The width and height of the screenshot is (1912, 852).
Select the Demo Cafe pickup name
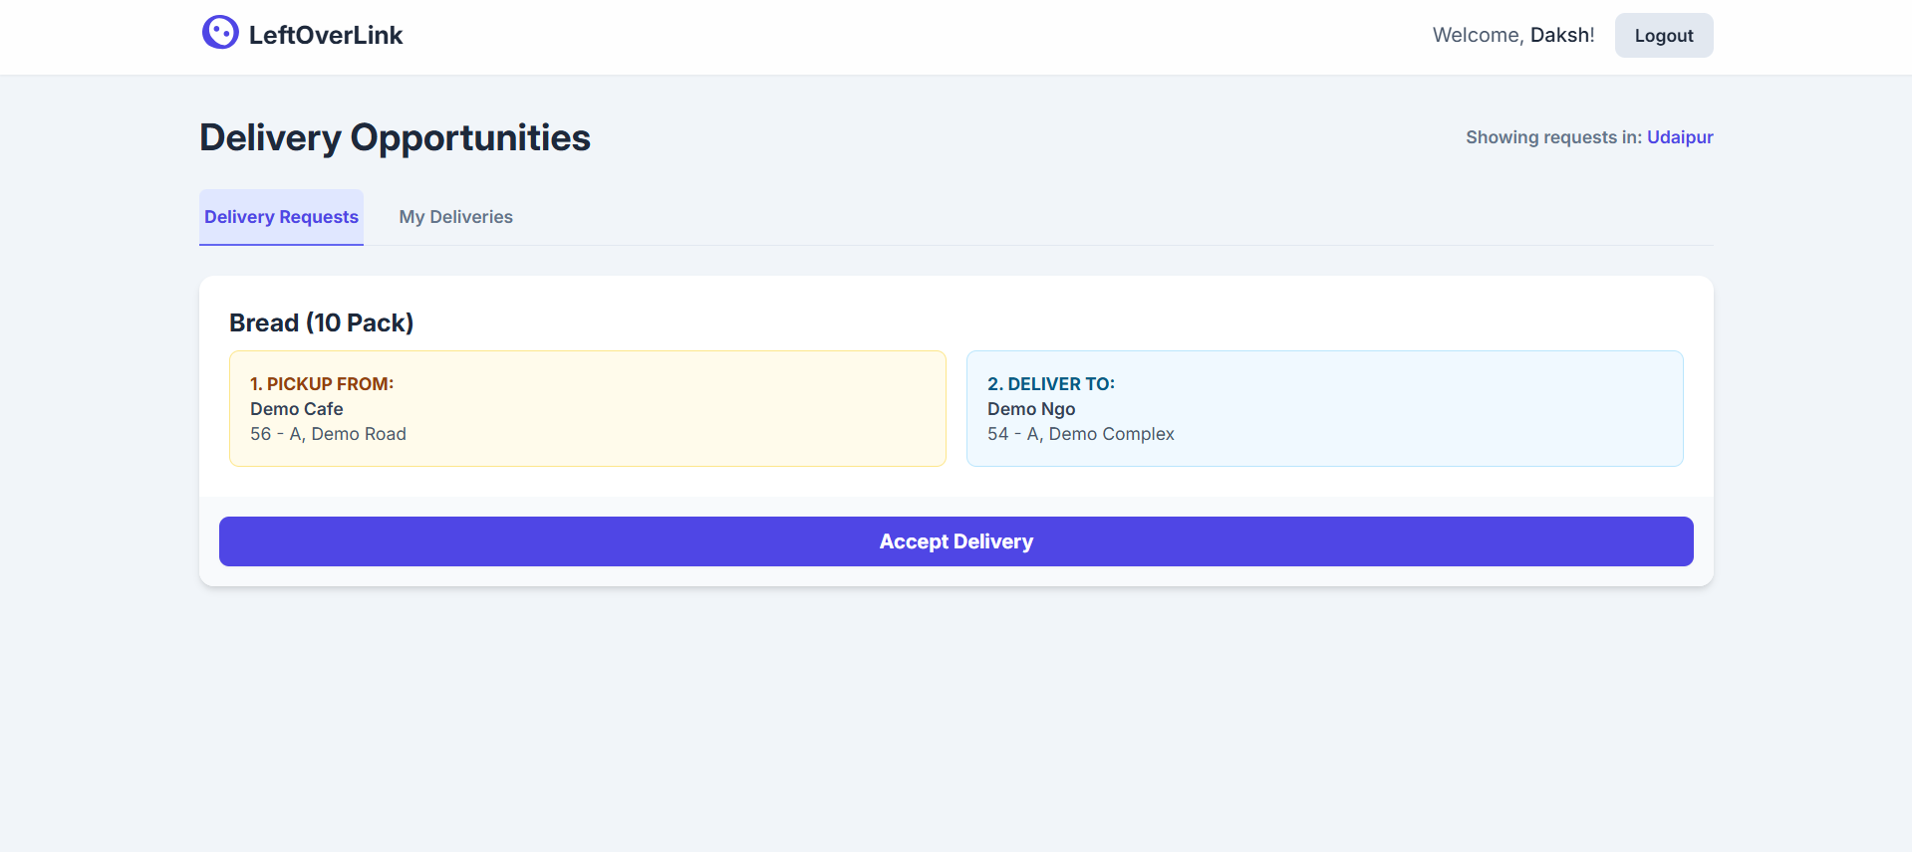click(296, 409)
